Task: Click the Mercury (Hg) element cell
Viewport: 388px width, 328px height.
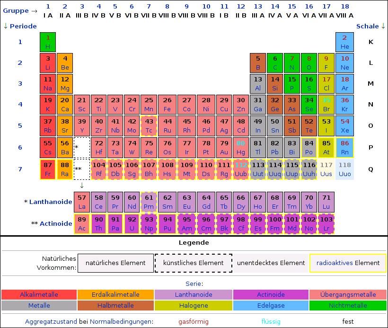Action: (240, 148)
